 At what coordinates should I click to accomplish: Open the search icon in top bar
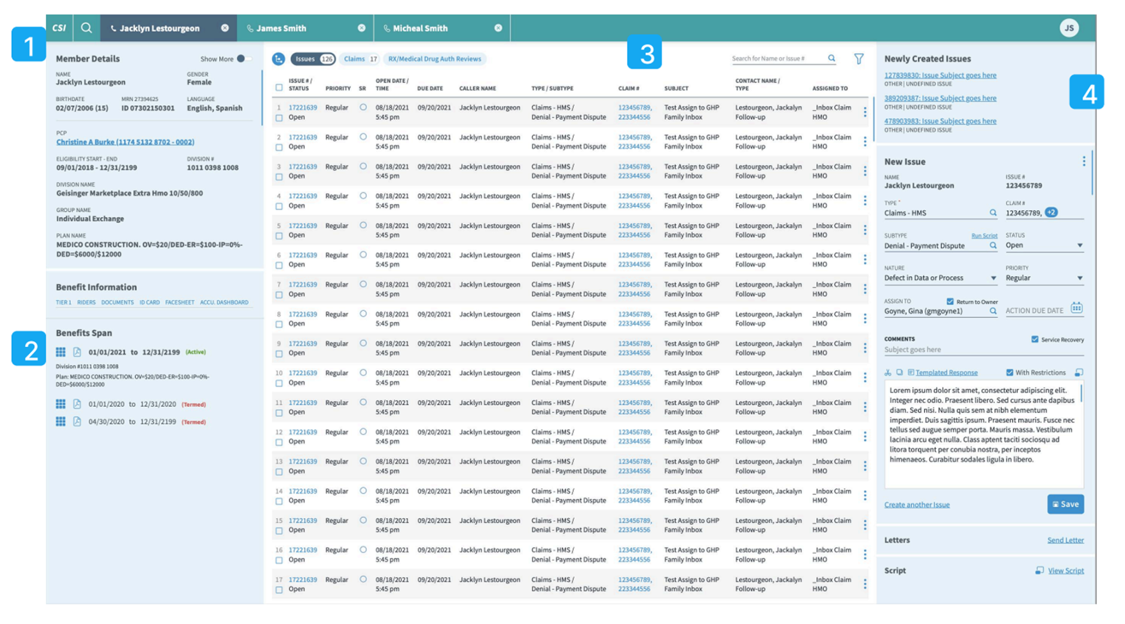click(86, 28)
